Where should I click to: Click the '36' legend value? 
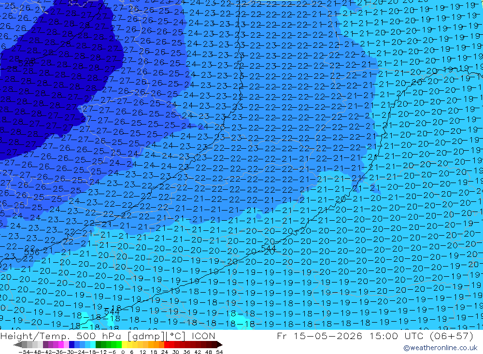tap(186, 352)
